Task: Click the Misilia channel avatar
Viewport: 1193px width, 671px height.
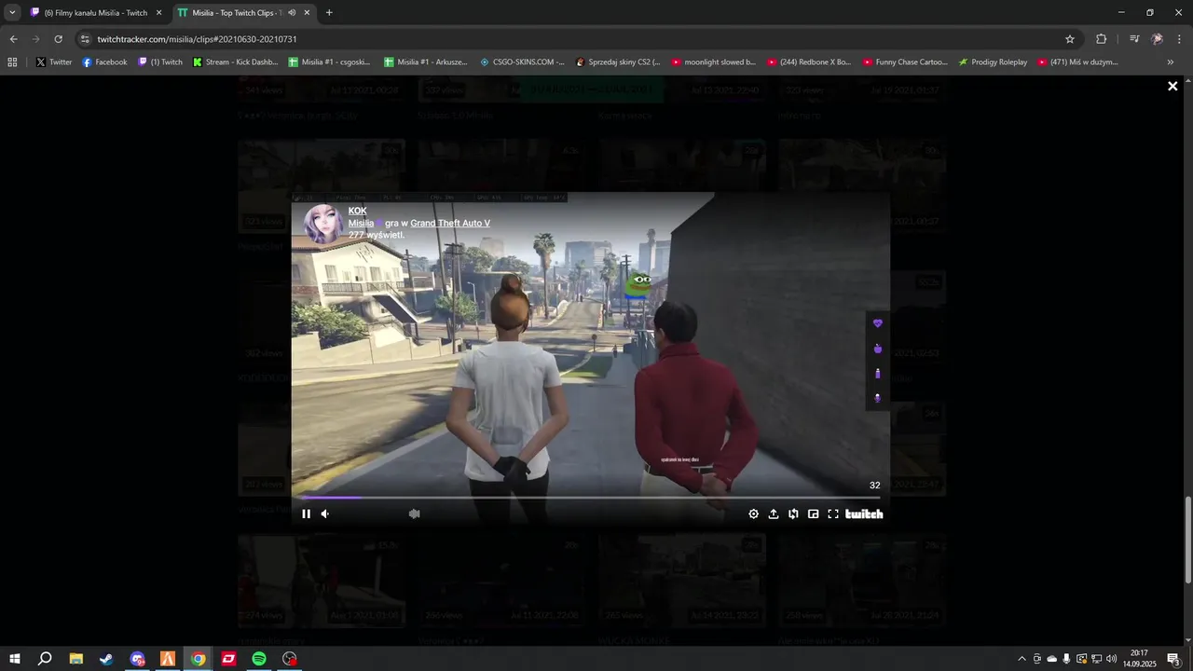Action: [323, 224]
